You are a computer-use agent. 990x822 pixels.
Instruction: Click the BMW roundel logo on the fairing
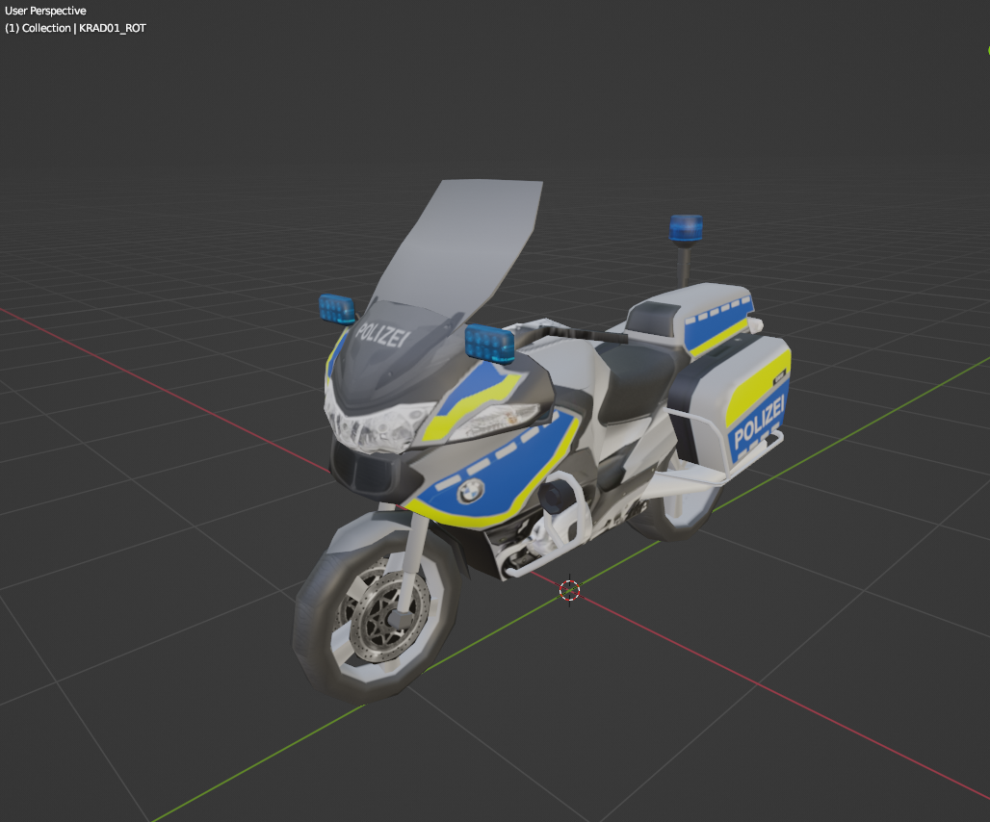tap(469, 492)
